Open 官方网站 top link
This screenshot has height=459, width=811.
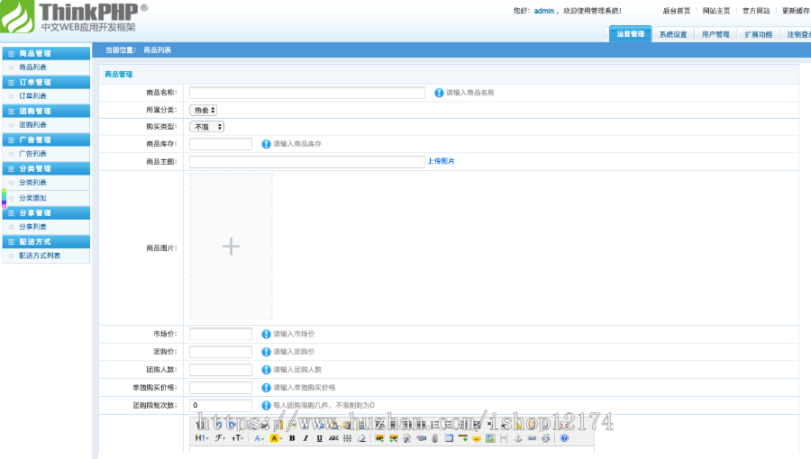756,11
